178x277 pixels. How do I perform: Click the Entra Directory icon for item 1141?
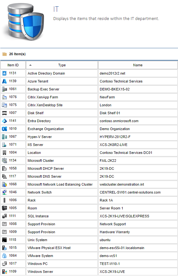coord(4,121)
